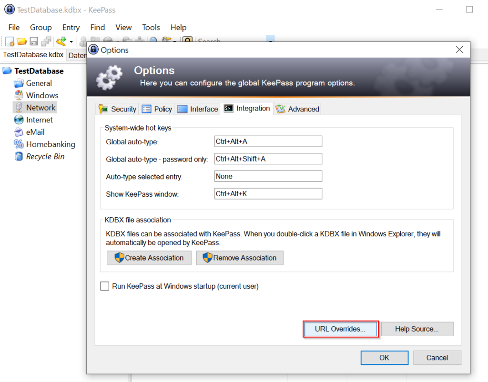This screenshot has height=382, width=488.
Task: Switch to the Interface tab
Action: tap(197, 109)
